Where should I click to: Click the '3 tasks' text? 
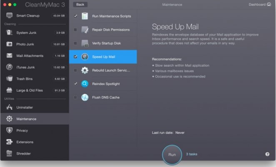(x=192, y=154)
